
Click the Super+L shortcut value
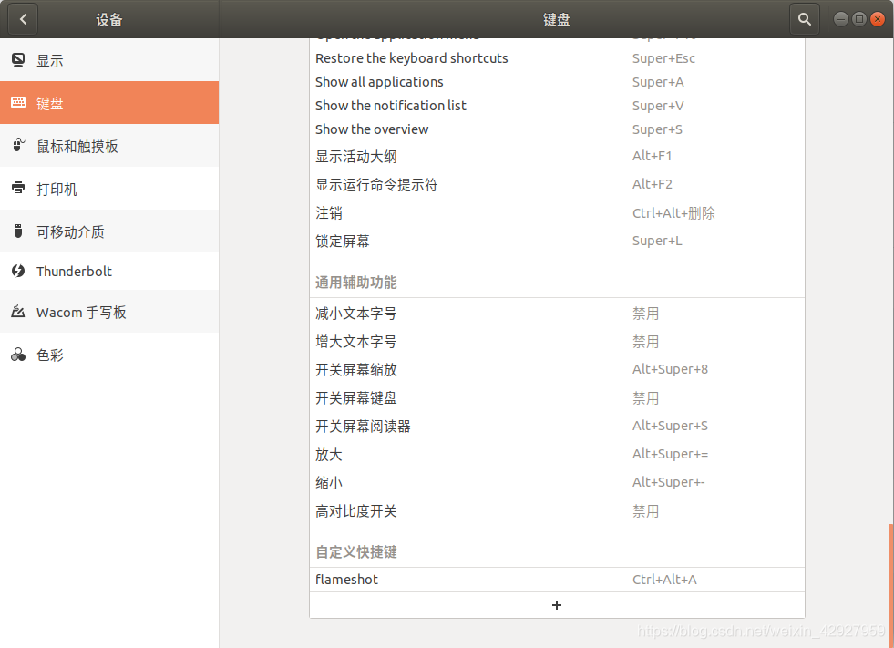[x=657, y=241]
